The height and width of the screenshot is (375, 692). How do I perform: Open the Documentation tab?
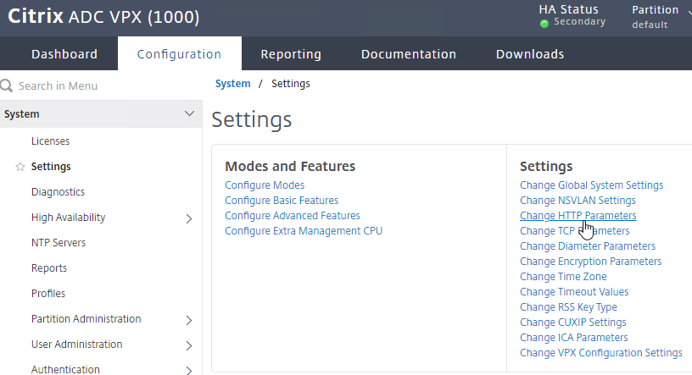click(x=409, y=54)
